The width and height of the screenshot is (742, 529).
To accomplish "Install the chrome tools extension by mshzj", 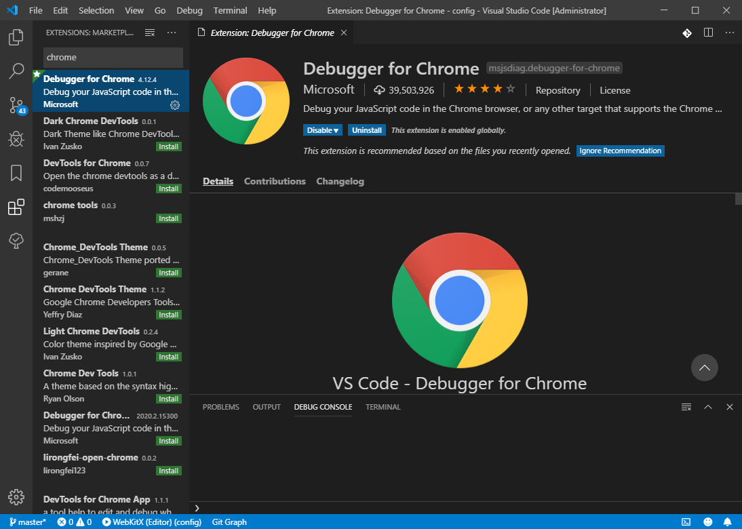I will (x=169, y=218).
